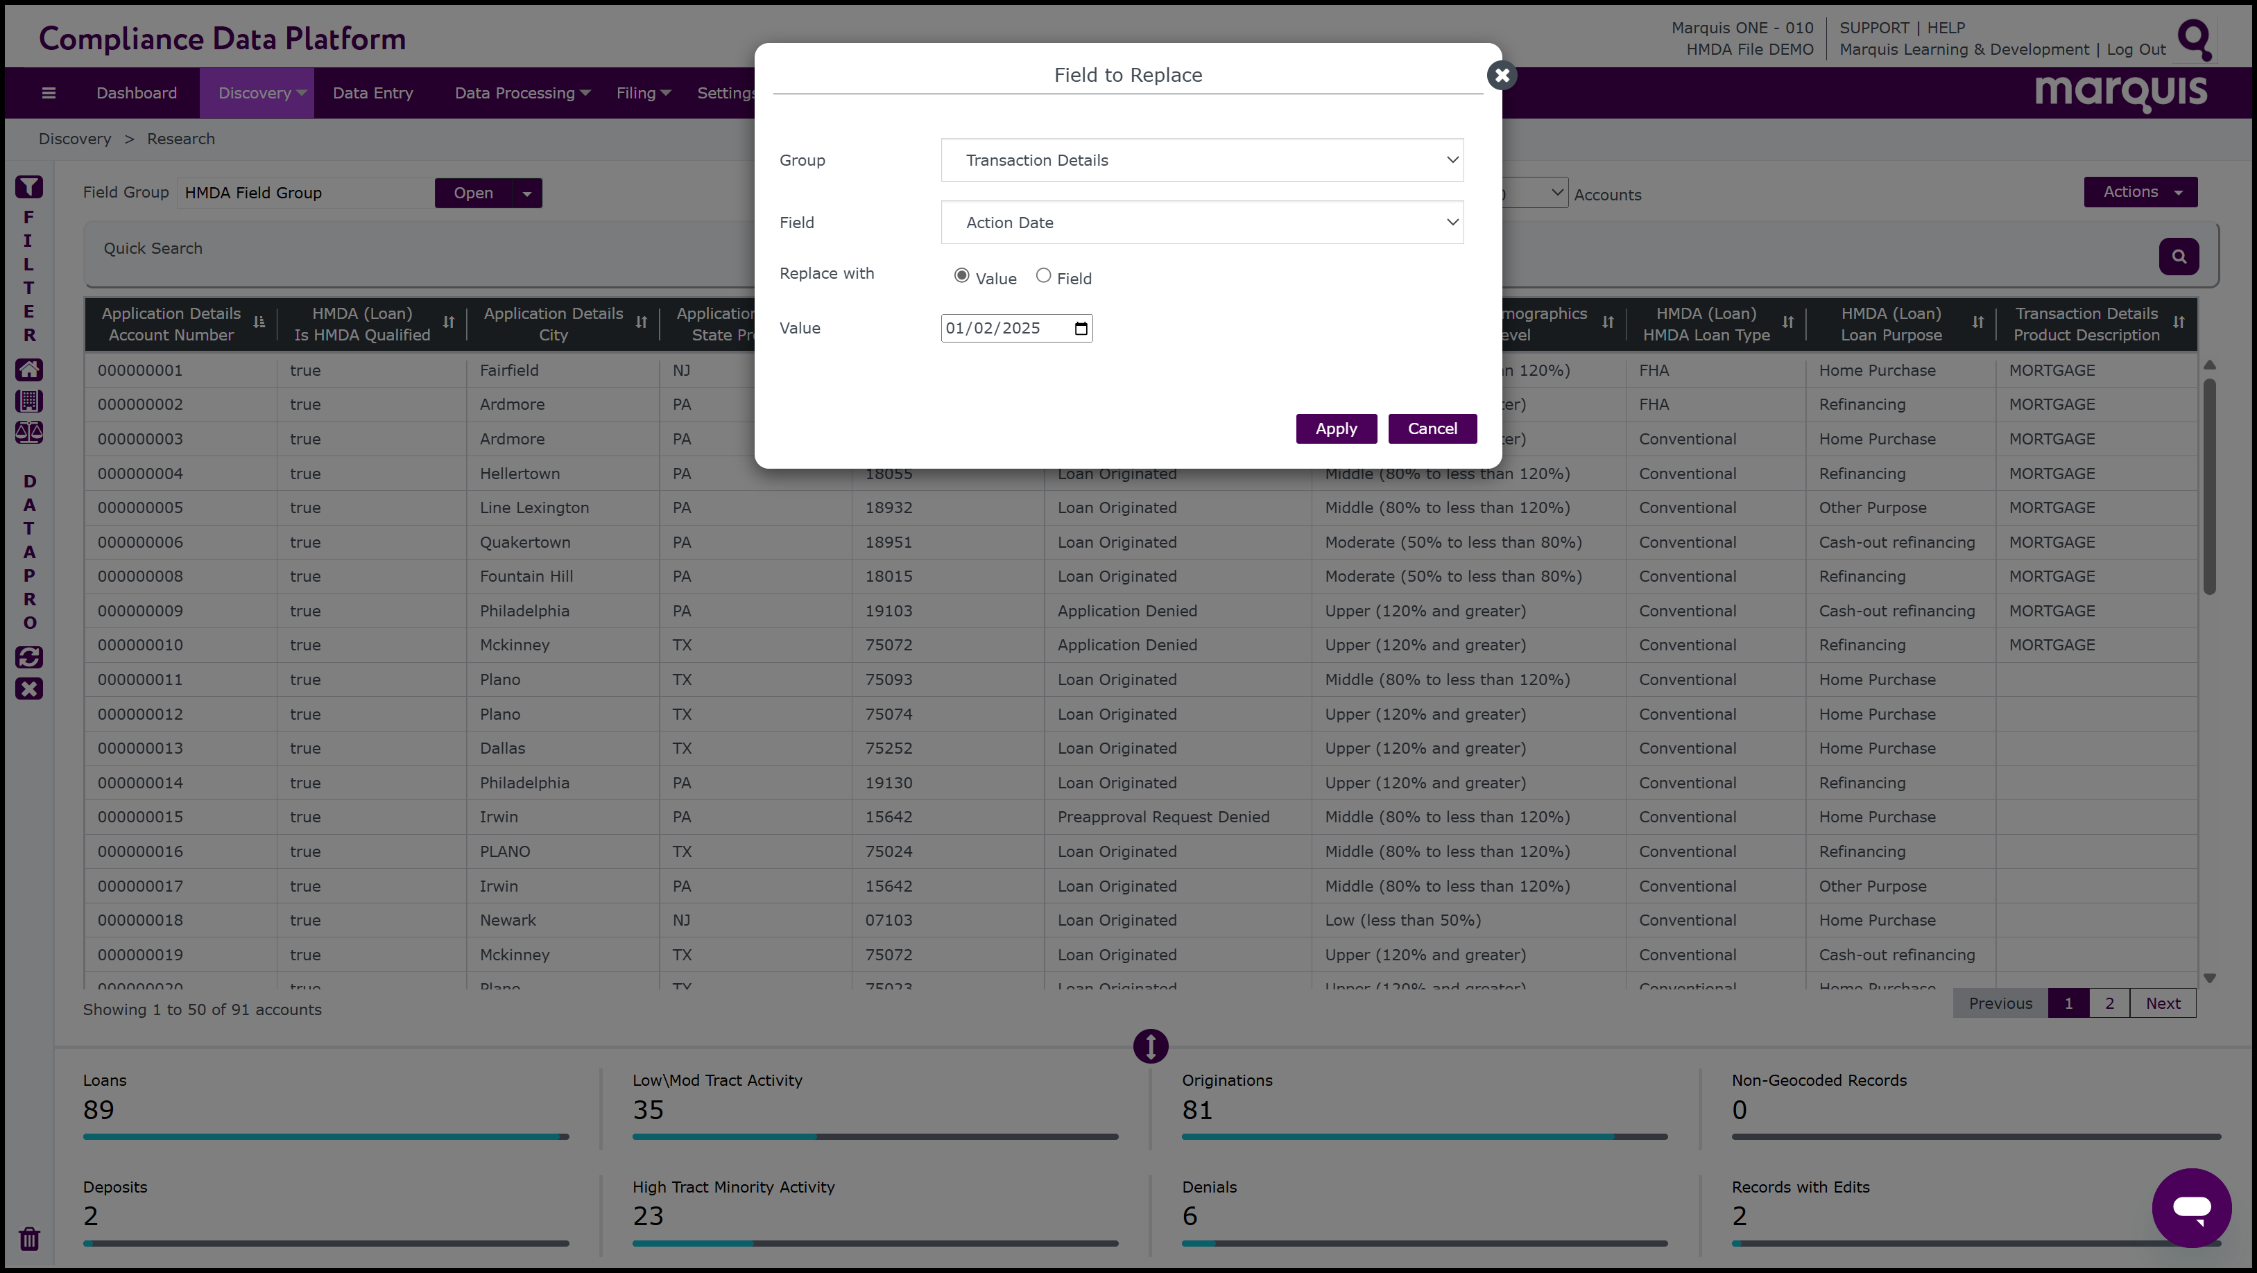
Task: Expand the Group dropdown, Transaction Details
Action: coord(1201,160)
